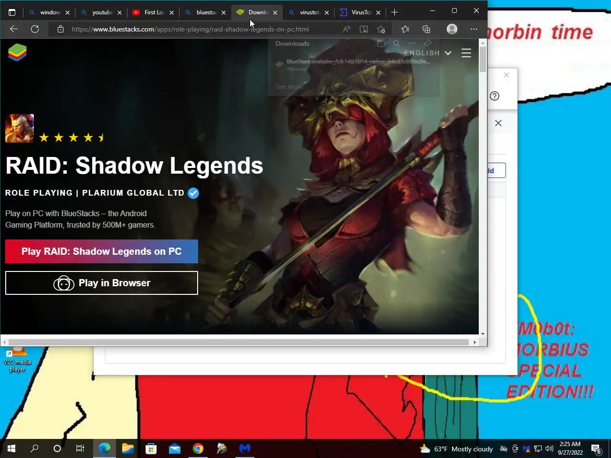611x458 pixels.
Task: Open the Immersive Reader icon
Action: click(x=364, y=29)
